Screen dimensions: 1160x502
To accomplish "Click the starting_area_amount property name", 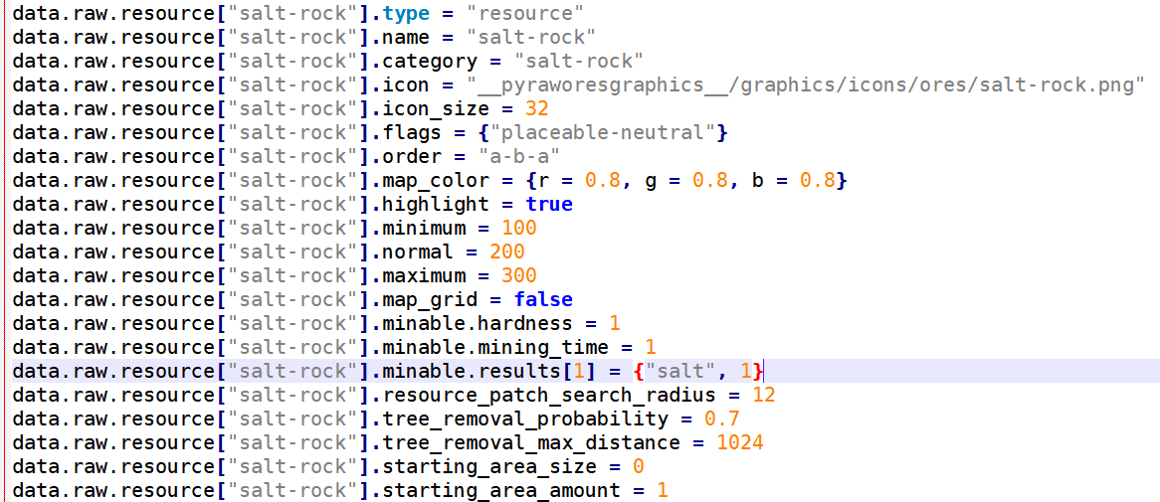I will point(501,491).
